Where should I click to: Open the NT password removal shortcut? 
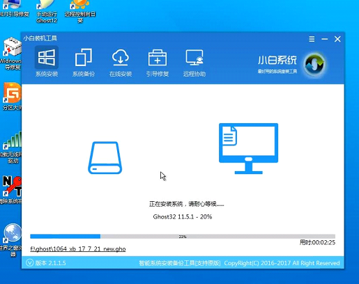(11, 189)
